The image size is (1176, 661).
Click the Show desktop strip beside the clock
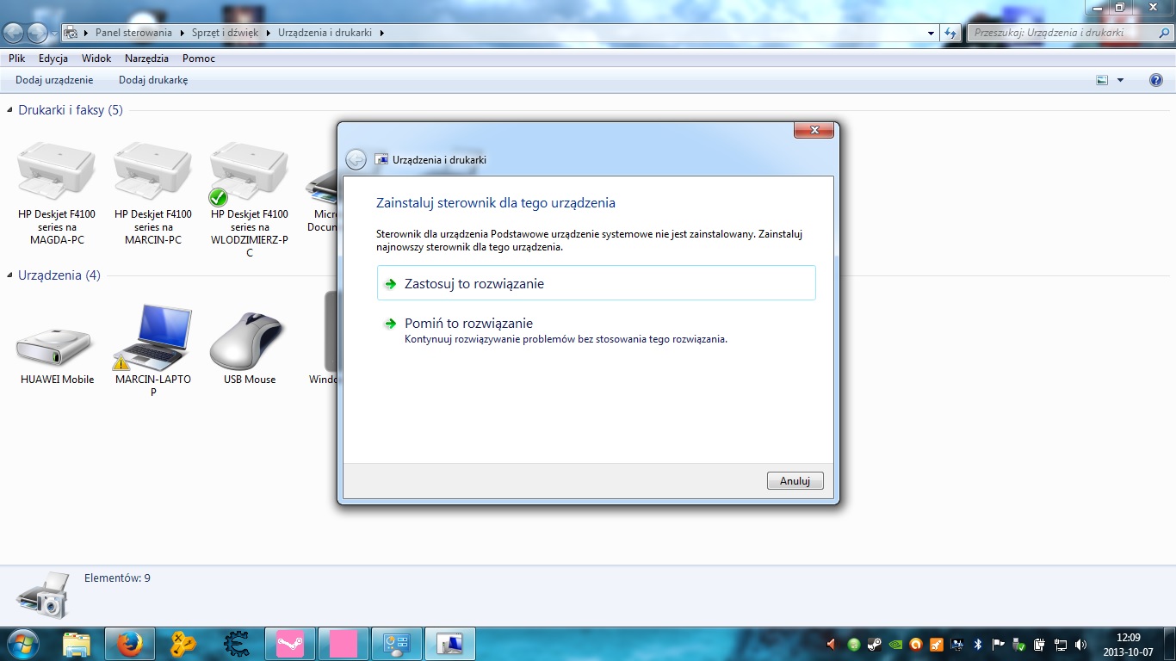tap(1170, 644)
